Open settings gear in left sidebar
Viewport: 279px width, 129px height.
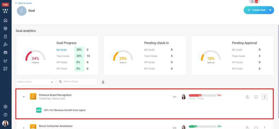pos(5,107)
